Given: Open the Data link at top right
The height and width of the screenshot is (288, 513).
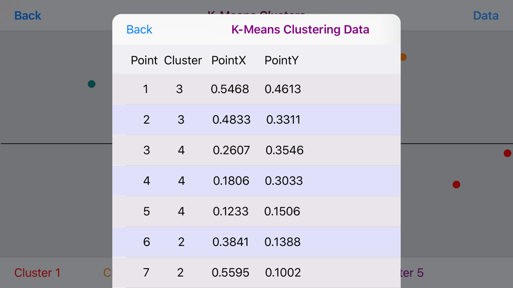Looking at the screenshot, I should pos(486,16).
